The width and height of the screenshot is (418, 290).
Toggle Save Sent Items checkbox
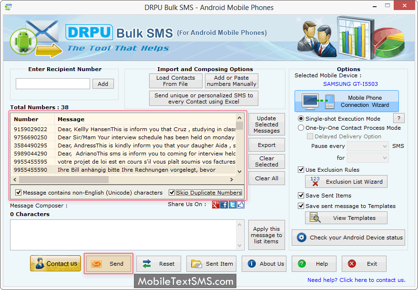[301, 196]
